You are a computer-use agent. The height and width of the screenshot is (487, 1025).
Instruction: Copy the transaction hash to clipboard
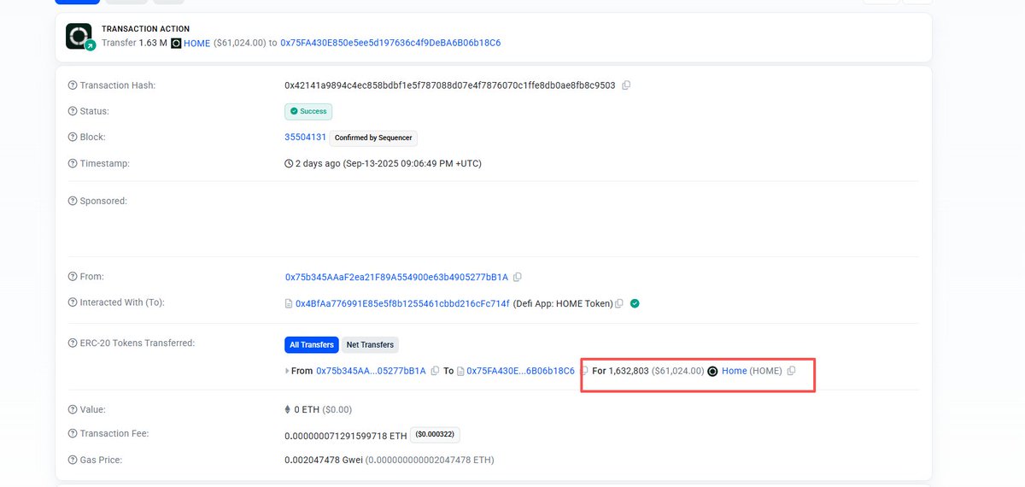[626, 85]
